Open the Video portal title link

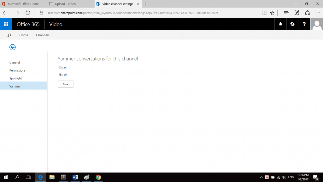56,24
